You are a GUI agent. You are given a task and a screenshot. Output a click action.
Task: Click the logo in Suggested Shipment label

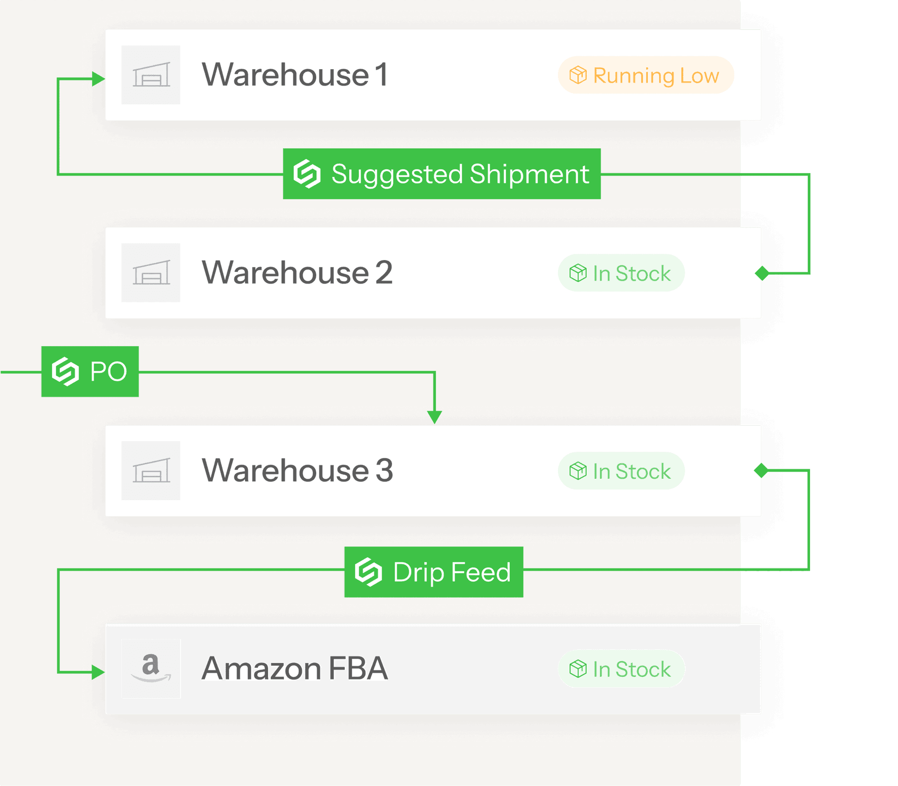[x=307, y=174]
